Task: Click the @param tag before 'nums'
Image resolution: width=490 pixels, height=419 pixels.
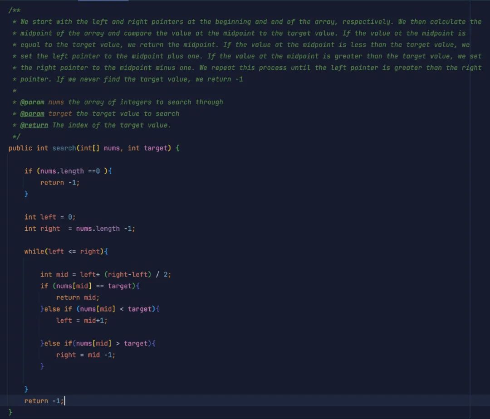Action: click(x=32, y=102)
